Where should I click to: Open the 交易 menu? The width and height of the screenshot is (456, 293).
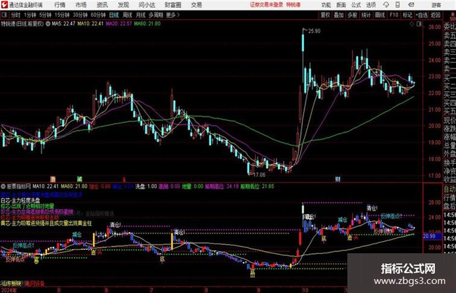pos(196,5)
